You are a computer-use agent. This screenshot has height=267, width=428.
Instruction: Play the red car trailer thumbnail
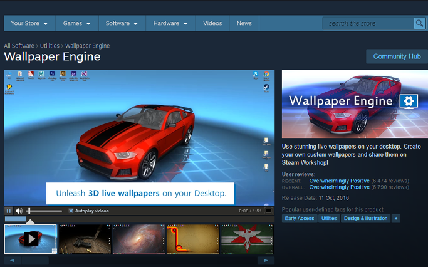31,239
